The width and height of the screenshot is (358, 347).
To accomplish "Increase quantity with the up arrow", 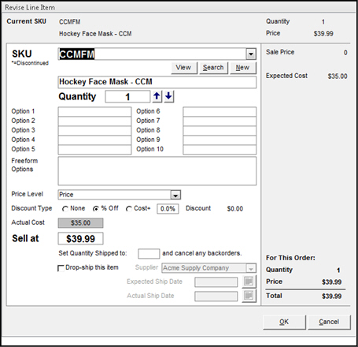I will pos(157,96).
